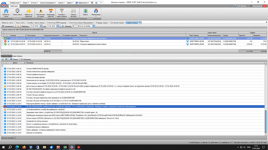The height and width of the screenshot is (150, 268).
Task: Switch to Статистика опроса оборудования tab
Action: (81, 23)
